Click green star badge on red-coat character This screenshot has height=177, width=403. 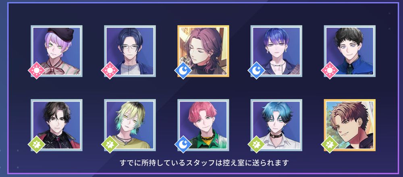click(37, 144)
